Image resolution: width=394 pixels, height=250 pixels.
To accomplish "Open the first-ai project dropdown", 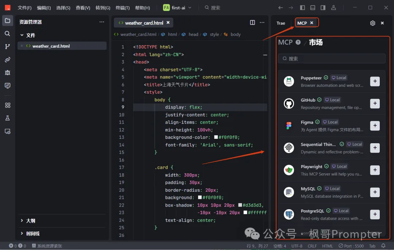I will coord(178,8).
